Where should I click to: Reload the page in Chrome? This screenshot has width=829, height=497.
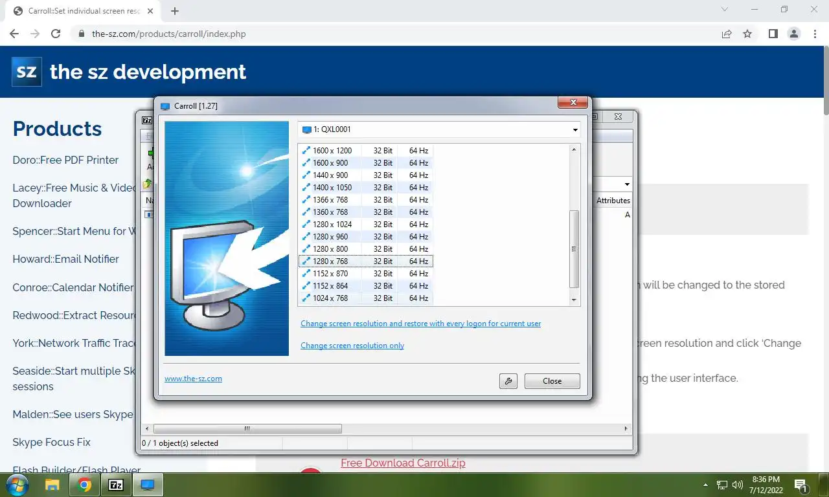[56, 34]
